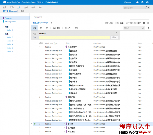This screenshot has height=135, width=153.
Task: Open Sprint 1
Action: tap(10, 30)
